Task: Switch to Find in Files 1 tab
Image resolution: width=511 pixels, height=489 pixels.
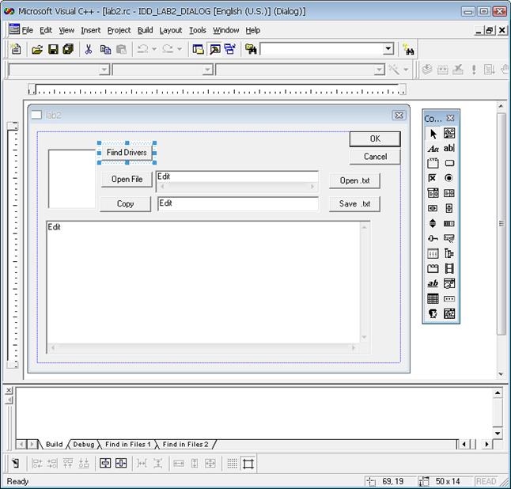Action: pyautogui.click(x=128, y=445)
